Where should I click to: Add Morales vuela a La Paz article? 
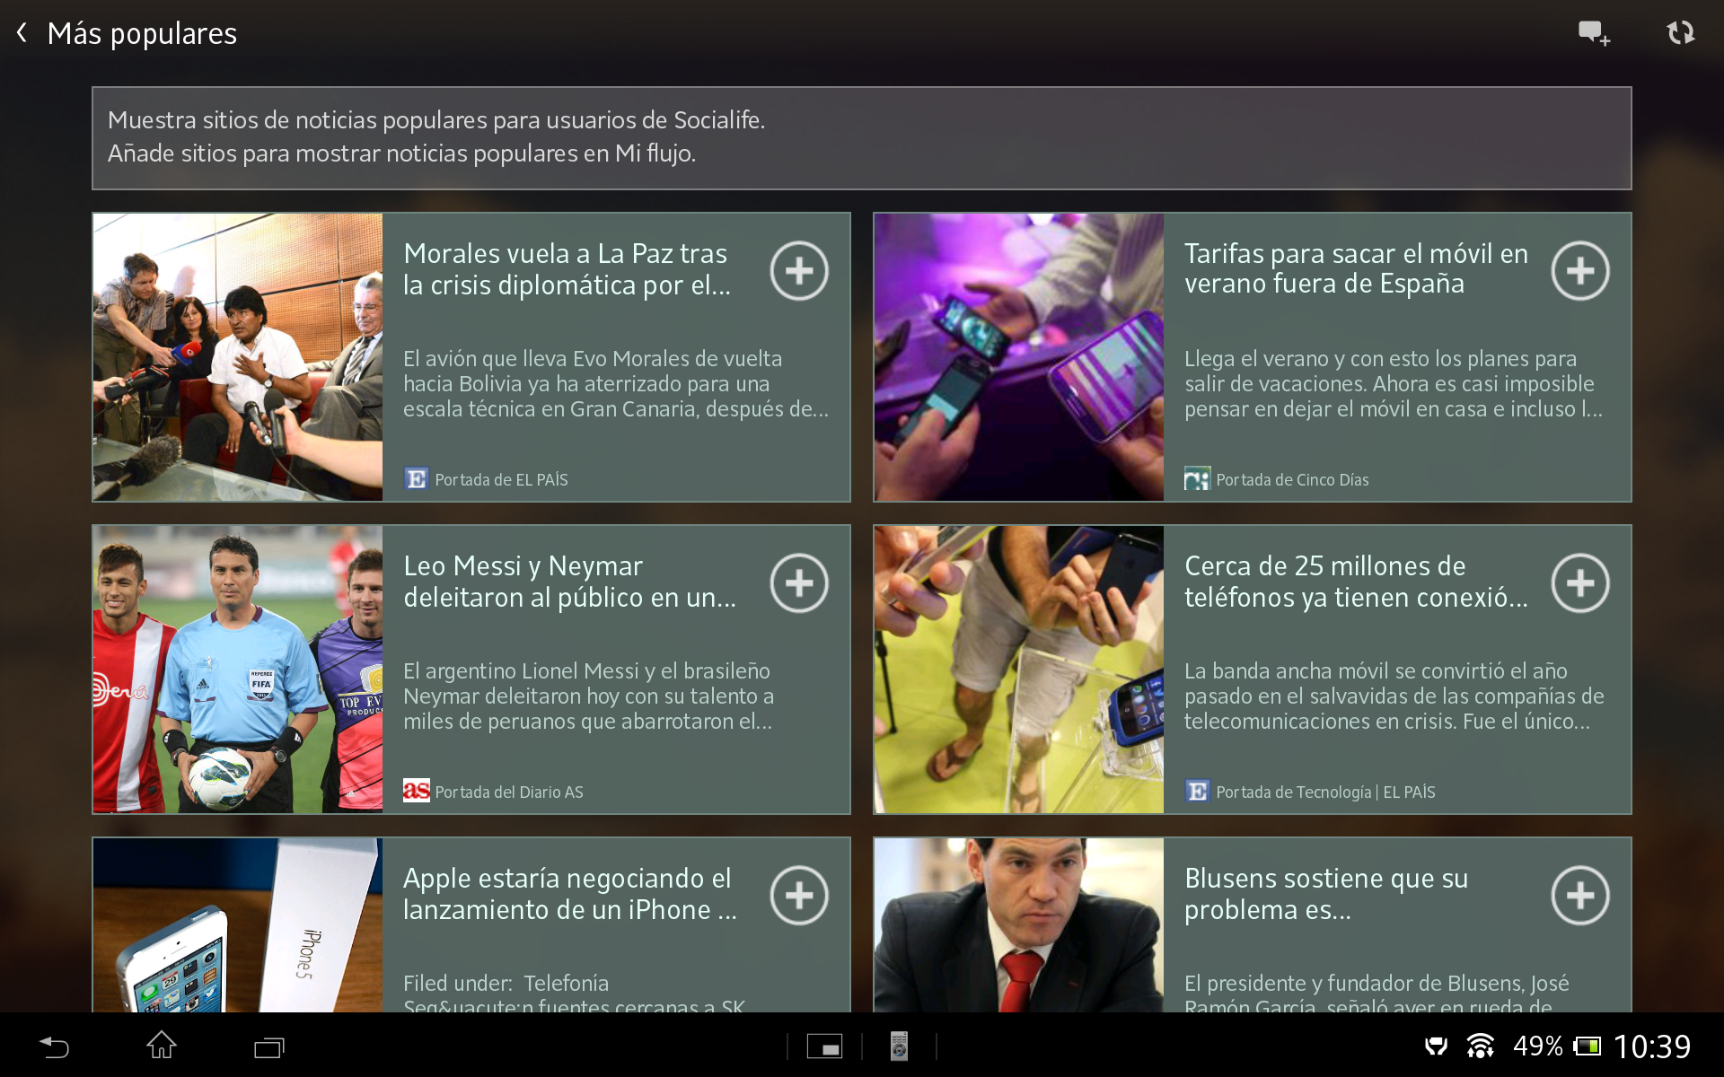point(798,271)
